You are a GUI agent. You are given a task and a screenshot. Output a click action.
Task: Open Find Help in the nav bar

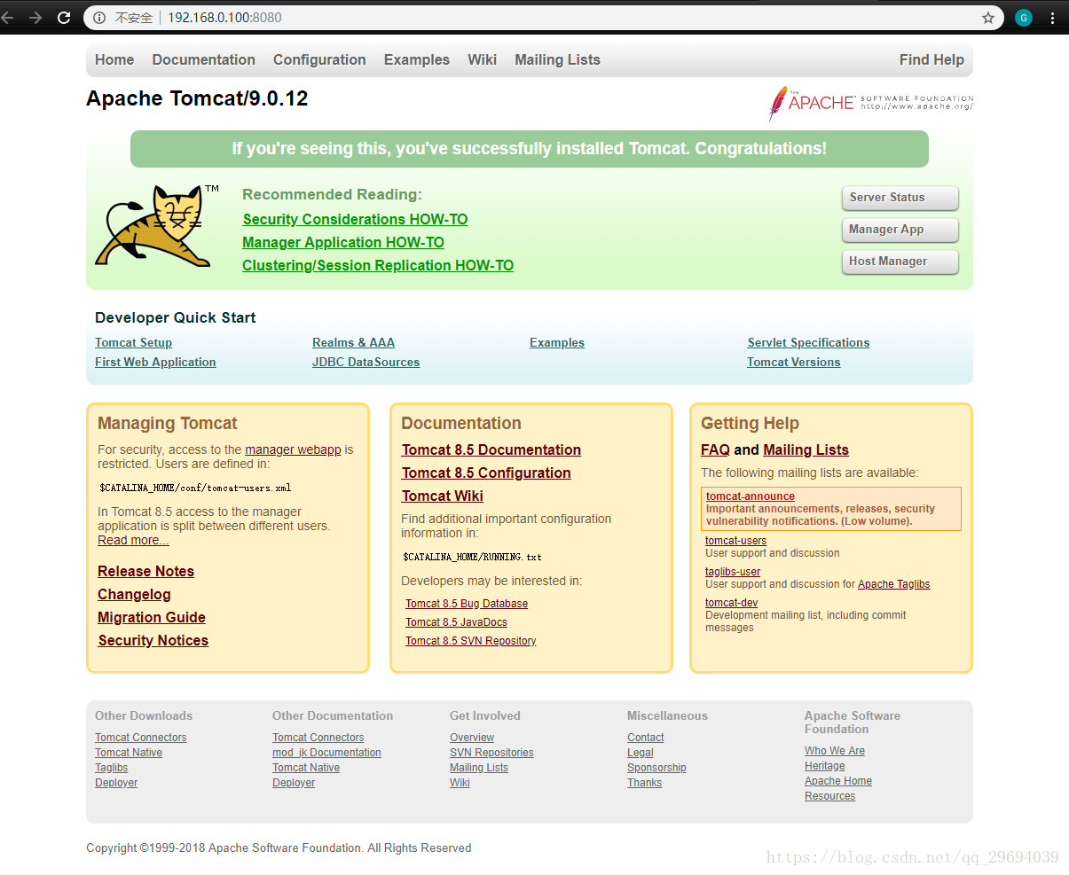point(931,60)
